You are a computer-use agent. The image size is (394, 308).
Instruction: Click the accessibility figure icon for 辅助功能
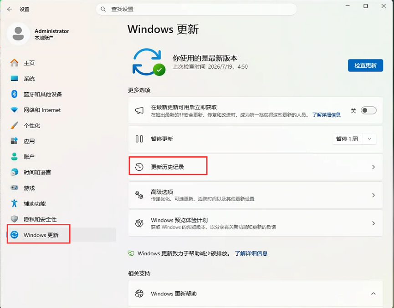pos(14,204)
